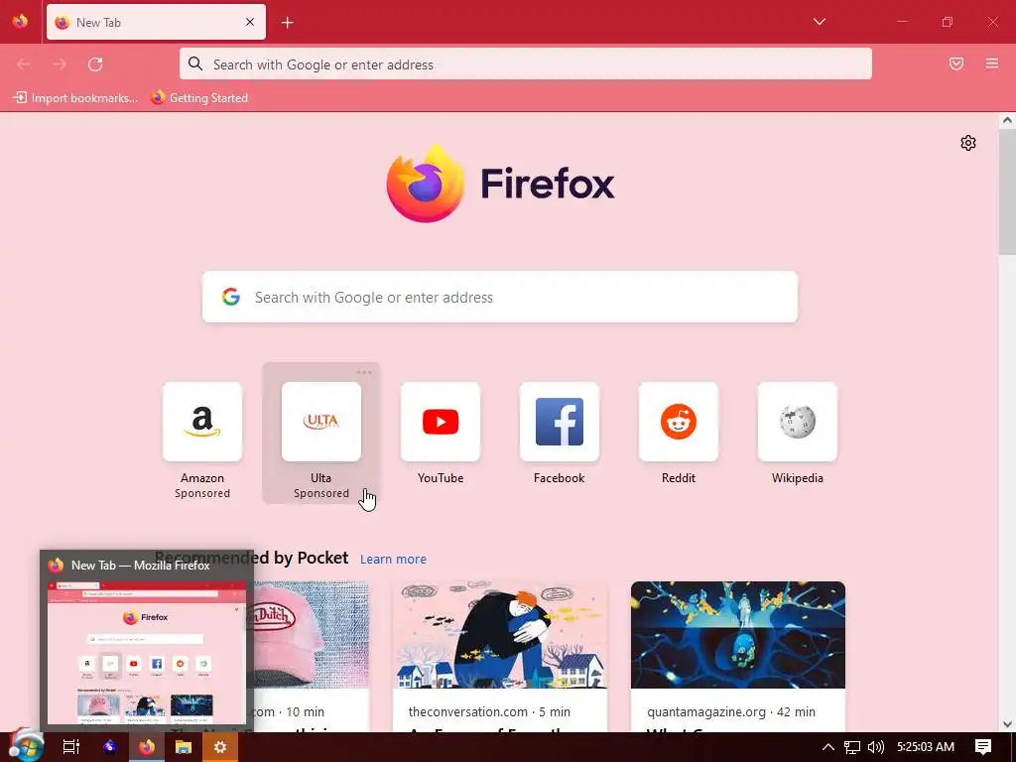
Task: Open the pink hat article card image
Action: point(311,635)
